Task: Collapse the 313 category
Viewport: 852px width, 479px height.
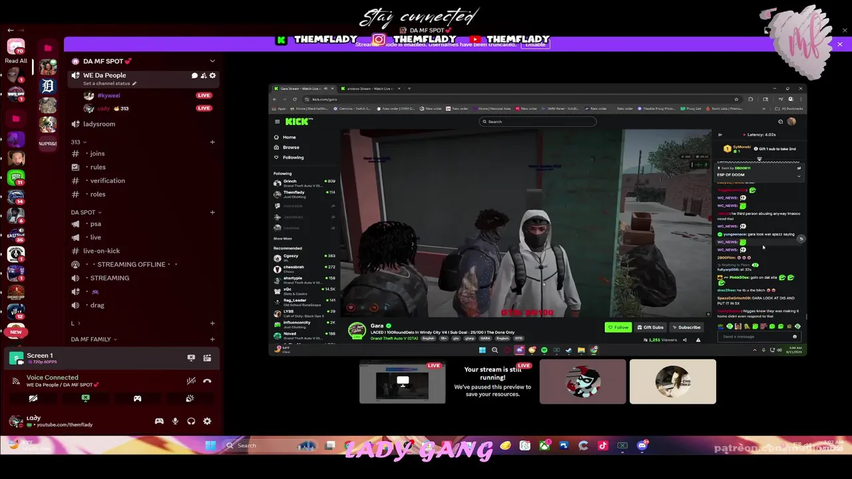Action: click(79, 142)
